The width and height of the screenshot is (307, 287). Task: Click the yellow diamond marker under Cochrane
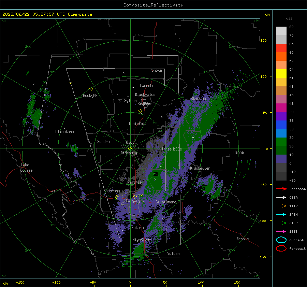pyautogui.click(x=117, y=197)
